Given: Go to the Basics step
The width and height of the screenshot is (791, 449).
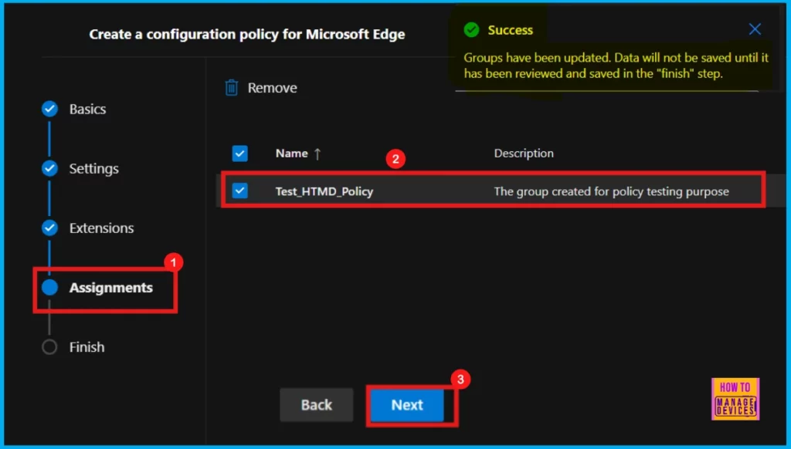Looking at the screenshot, I should pos(87,109).
